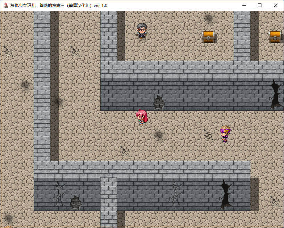Open the left treasure chest

click(208, 36)
